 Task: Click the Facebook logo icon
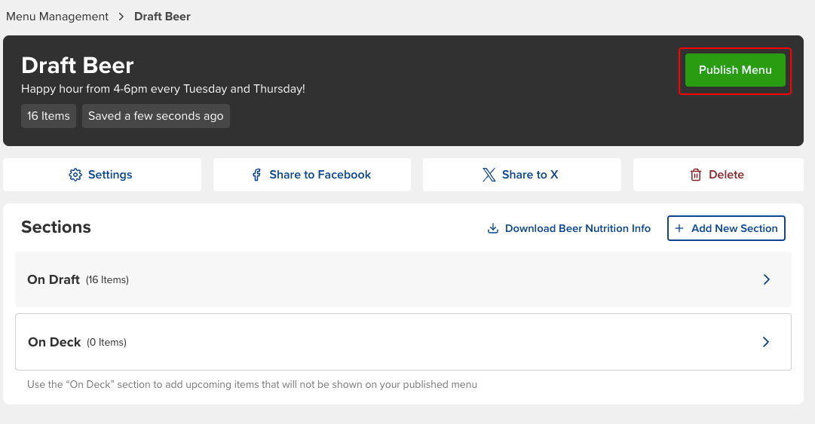pos(257,175)
